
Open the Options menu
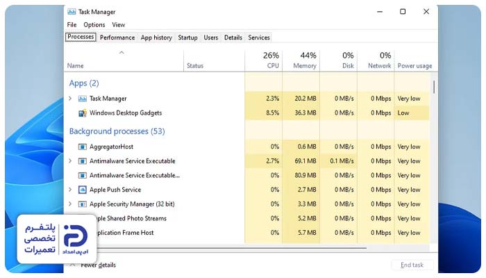tap(94, 25)
